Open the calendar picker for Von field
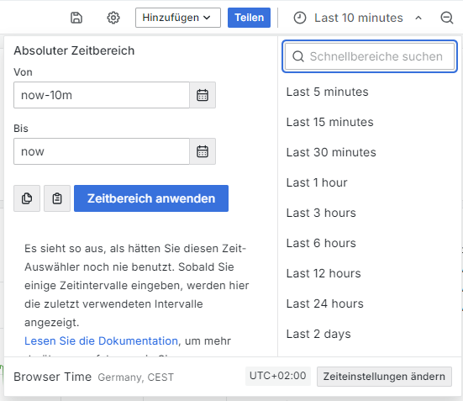The height and width of the screenshot is (401, 463). [203, 95]
